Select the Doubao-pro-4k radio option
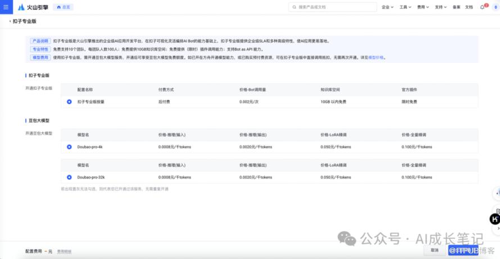 (x=69, y=147)
